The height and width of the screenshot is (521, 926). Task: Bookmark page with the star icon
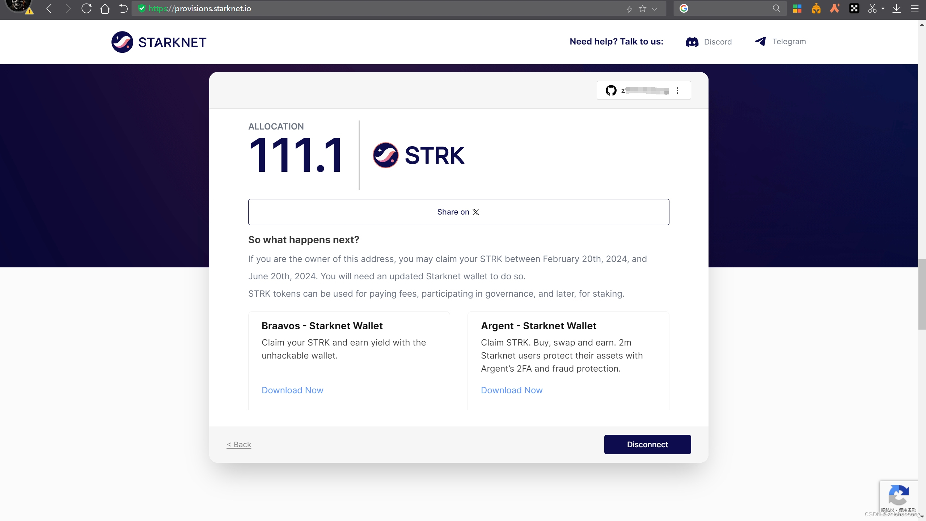(642, 9)
